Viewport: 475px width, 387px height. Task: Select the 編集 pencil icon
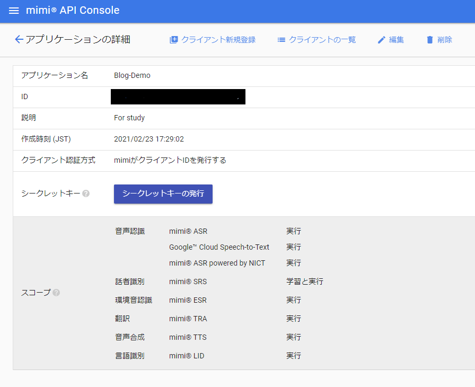tap(381, 39)
